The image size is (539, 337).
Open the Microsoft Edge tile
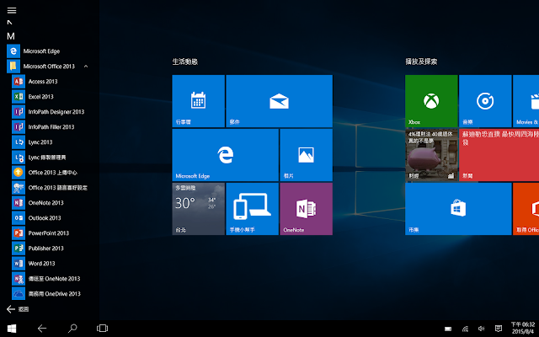225,155
